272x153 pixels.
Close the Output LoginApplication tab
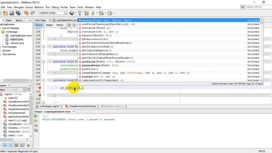[74, 111]
